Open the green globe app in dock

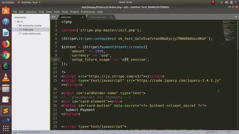click(x=6, y=66)
